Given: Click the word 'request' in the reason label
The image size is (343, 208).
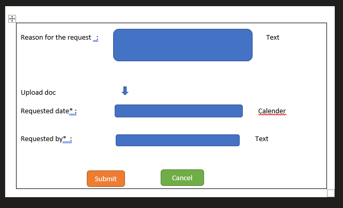Looking at the screenshot, I should 79,38.
